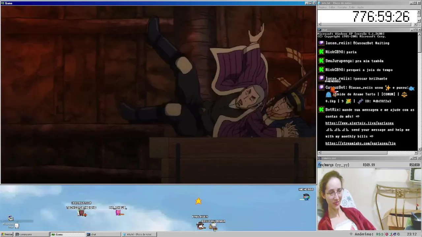Click the fev/março goal label in camera.exe
This screenshot has height=237, width=422.
tap(334, 165)
